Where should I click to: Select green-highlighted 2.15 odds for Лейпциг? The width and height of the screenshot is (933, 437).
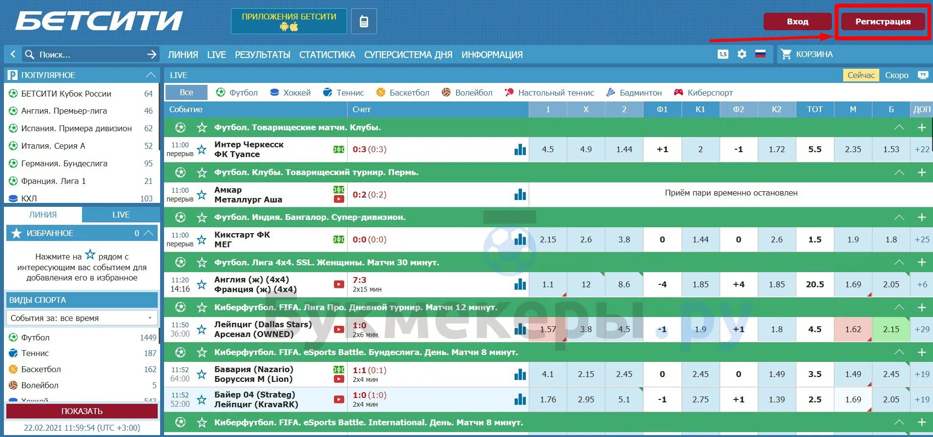[x=891, y=329]
